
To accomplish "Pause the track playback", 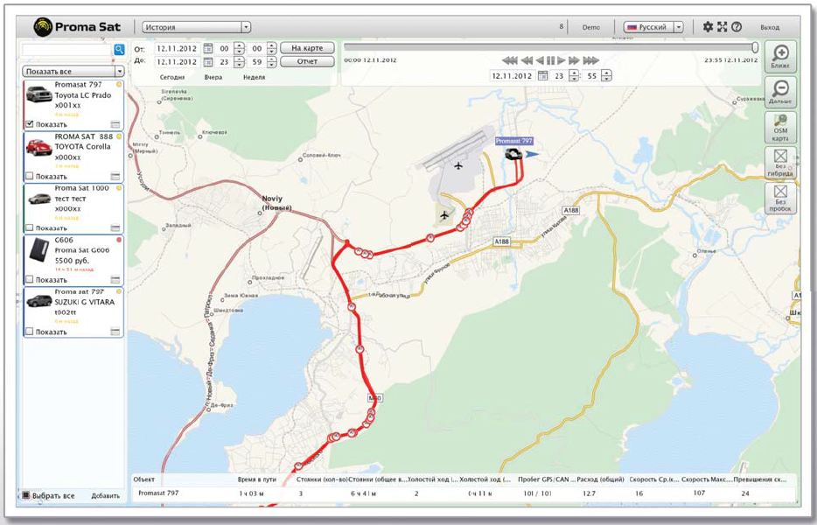I will [551, 60].
